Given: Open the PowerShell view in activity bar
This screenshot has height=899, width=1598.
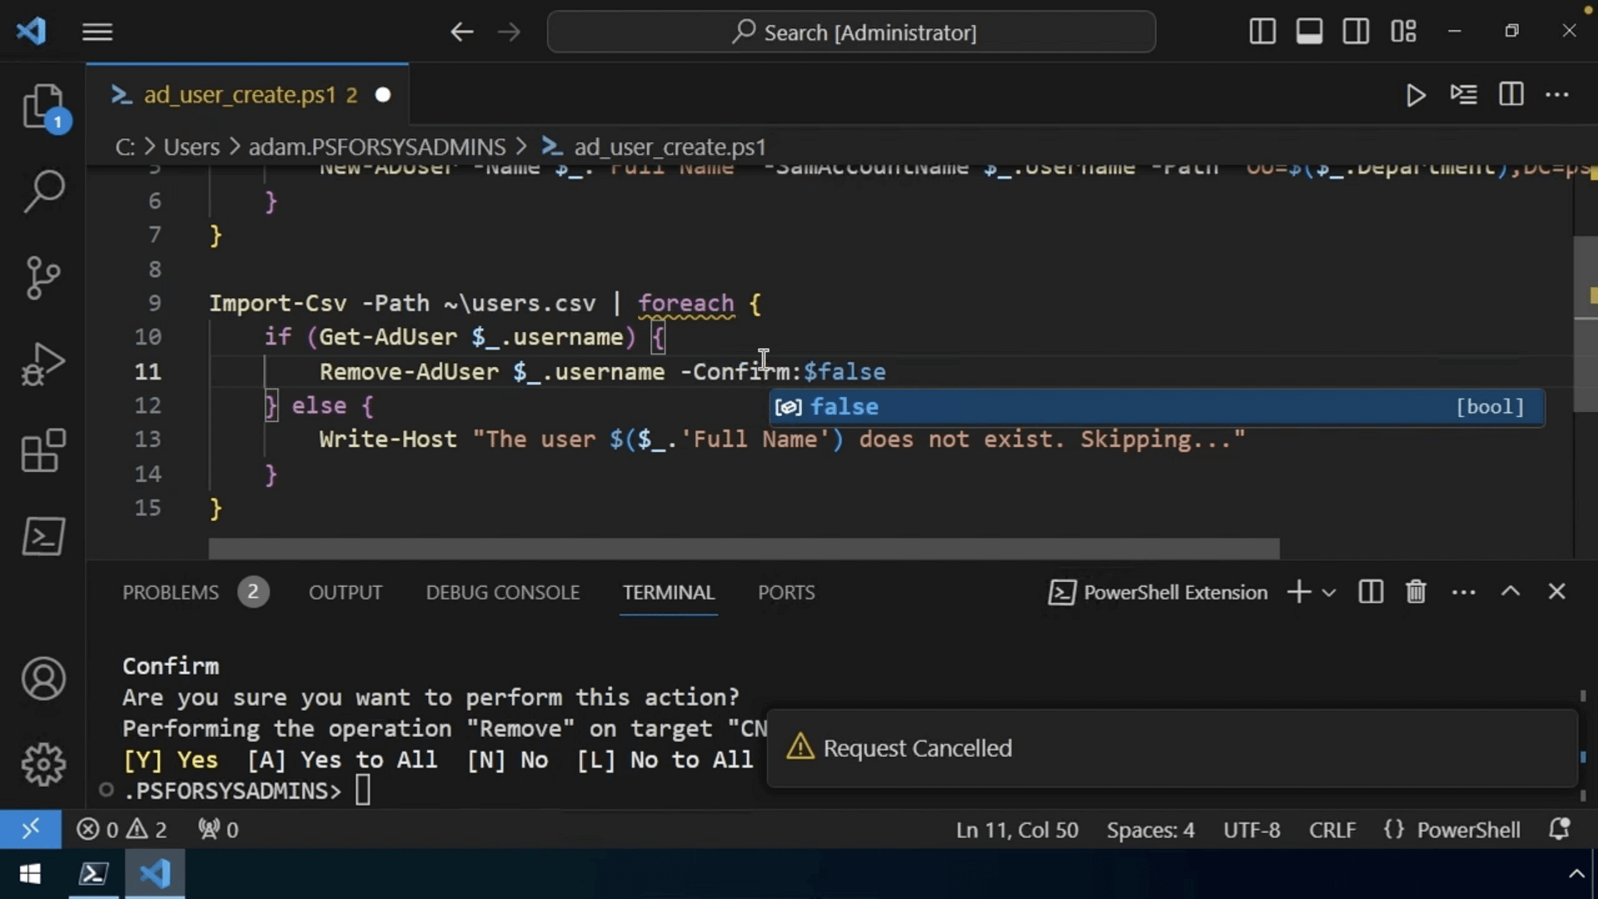Looking at the screenshot, I should click(43, 537).
